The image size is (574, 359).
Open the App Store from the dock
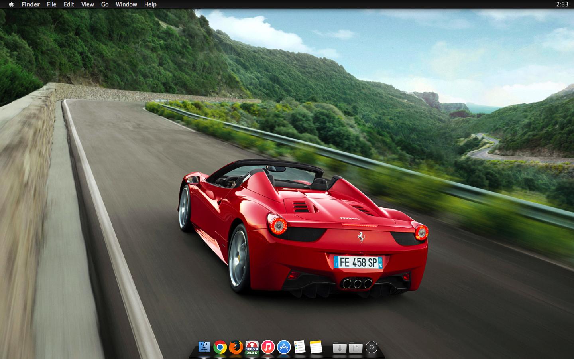coord(284,347)
